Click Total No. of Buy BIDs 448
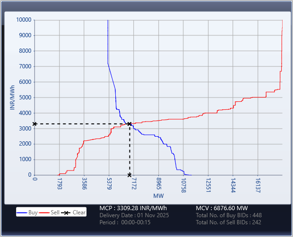Image resolution: width=293 pixels, height=237 pixels. click(x=229, y=215)
